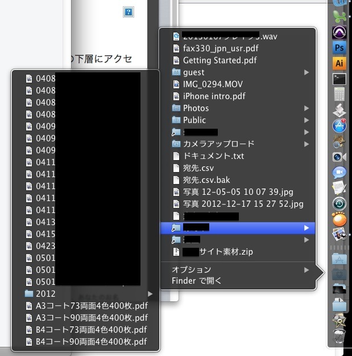The image size is (352, 356).
Task: Expand the オプション submenu arrow
Action: click(307, 270)
